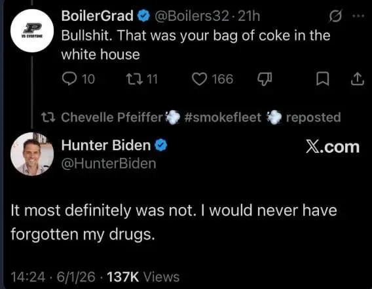
Task: Click the 14:24 · 6/1/26 post timestamp
Action: click(53, 277)
